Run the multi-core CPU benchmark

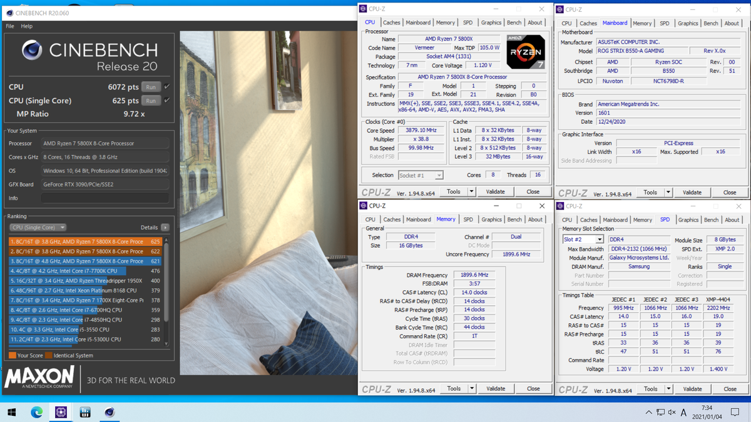[x=151, y=87]
